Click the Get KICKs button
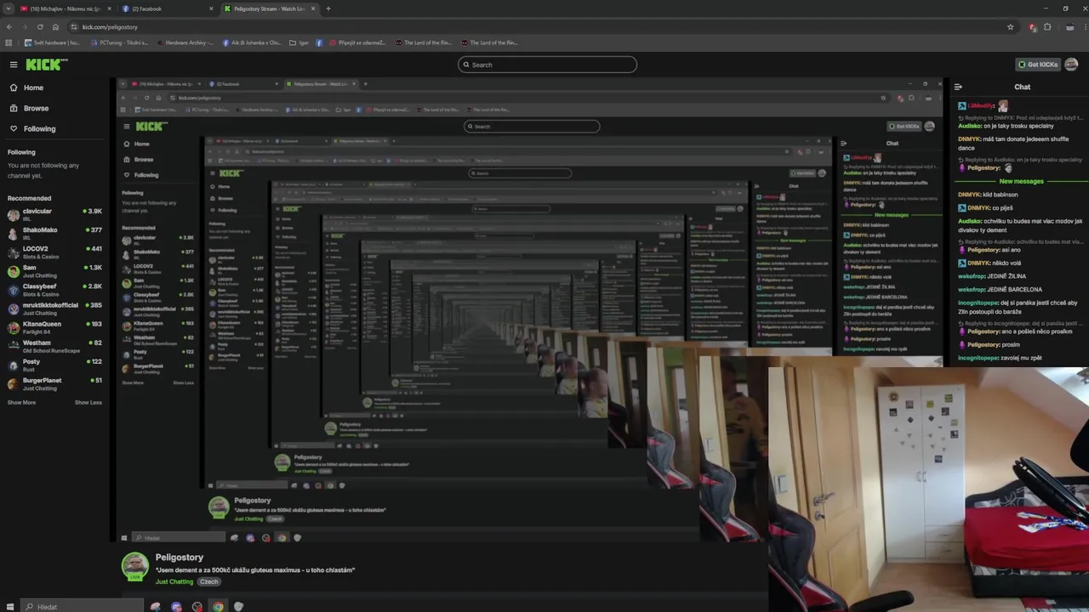The height and width of the screenshot is (612, 1089). (x=1038, y=65)
